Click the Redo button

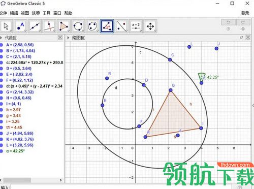(x=243, y=22)
